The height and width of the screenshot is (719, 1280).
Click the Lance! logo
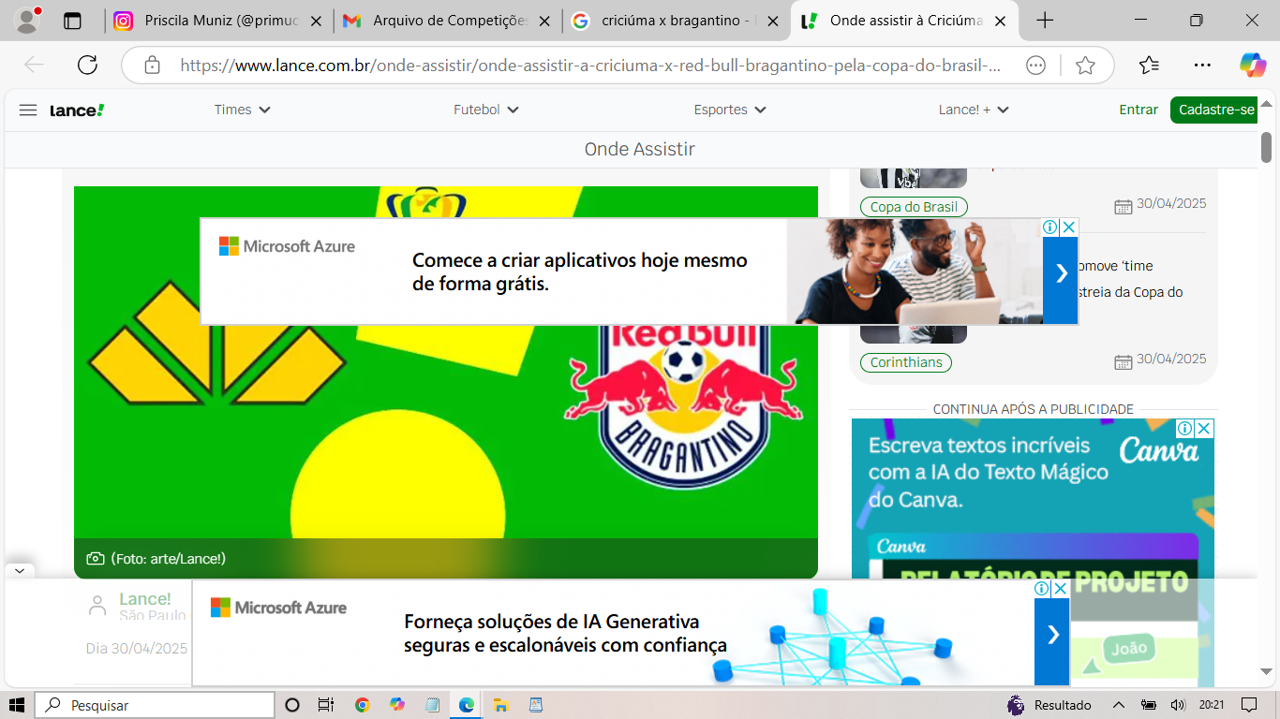[x=77, y=110]
